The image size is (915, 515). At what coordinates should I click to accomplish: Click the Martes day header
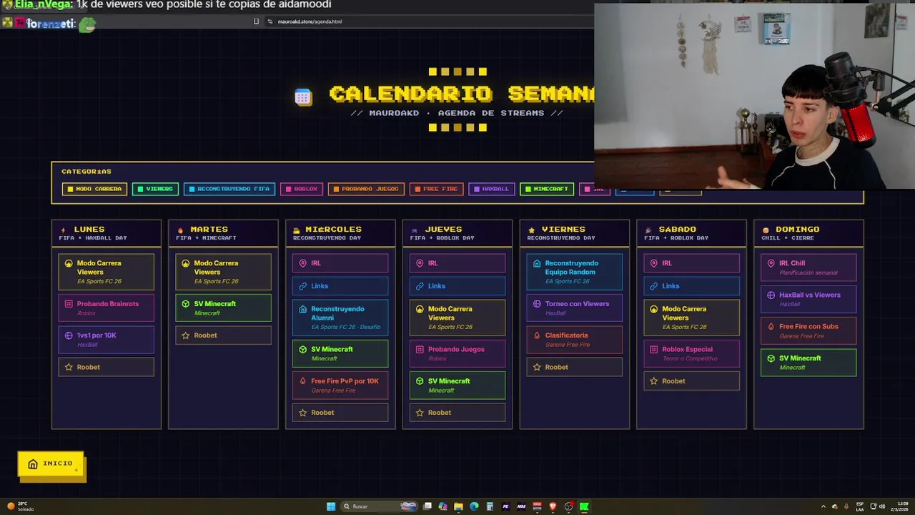[223, 233]
